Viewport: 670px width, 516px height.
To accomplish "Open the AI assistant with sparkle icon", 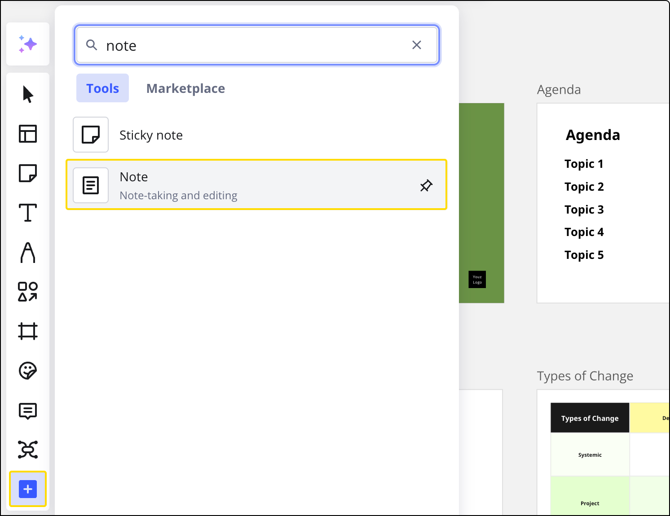I will coord(28,44).
